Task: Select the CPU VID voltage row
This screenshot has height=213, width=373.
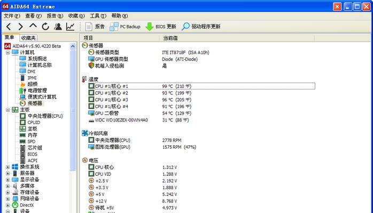Action: [201, 174]
